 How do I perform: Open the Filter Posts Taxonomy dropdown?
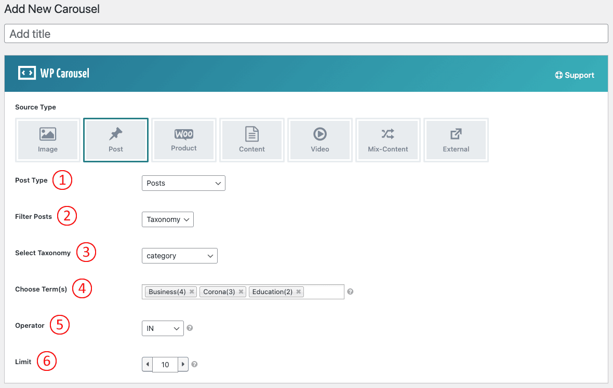click(167, 219)
